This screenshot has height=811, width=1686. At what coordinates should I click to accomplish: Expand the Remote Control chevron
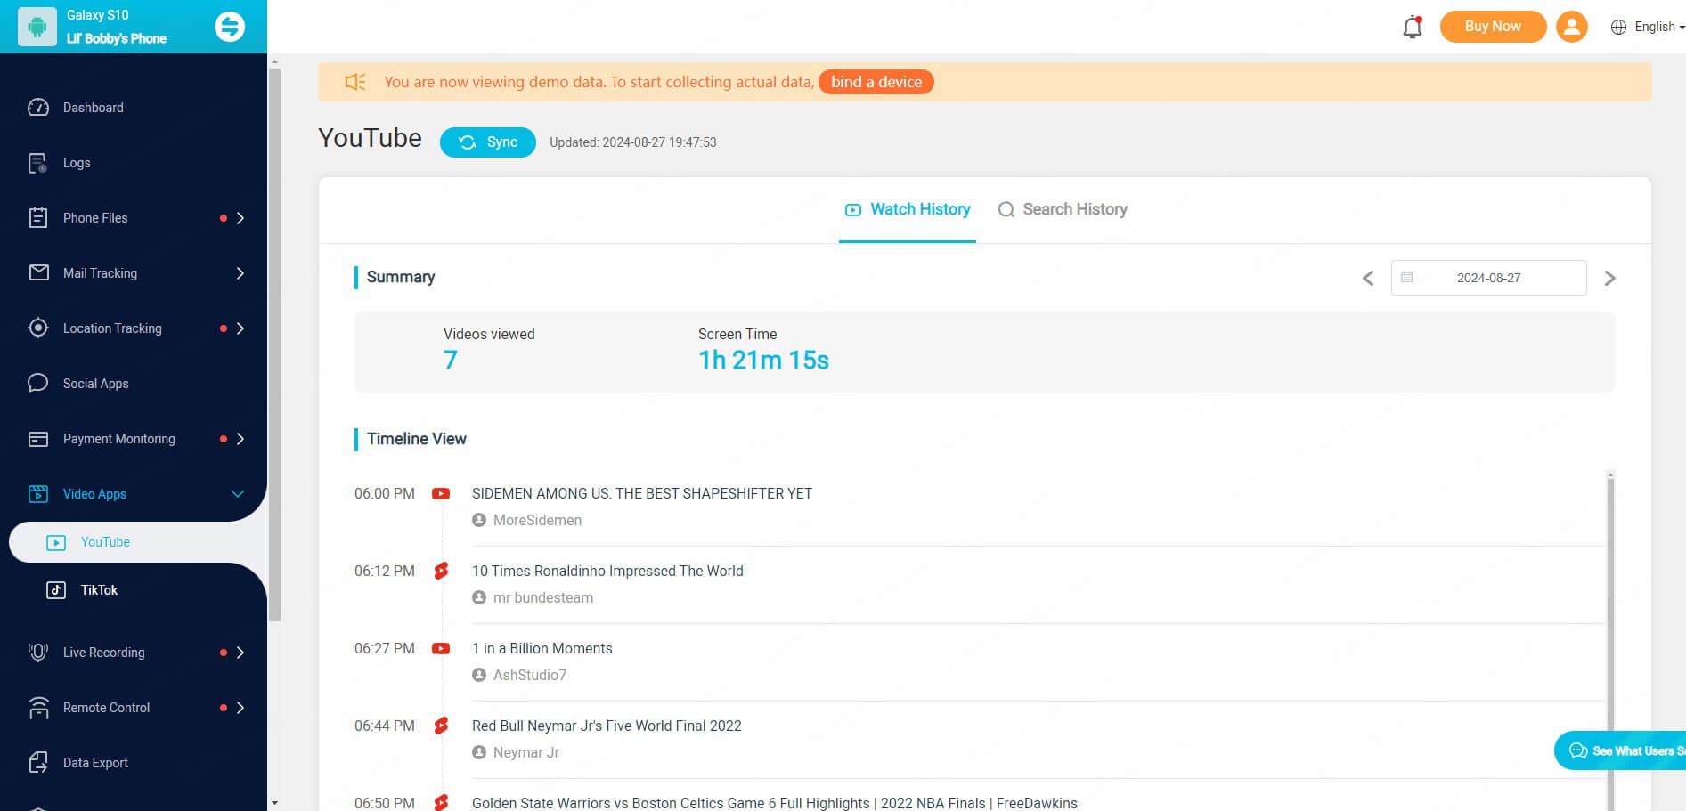click(240, 708)
